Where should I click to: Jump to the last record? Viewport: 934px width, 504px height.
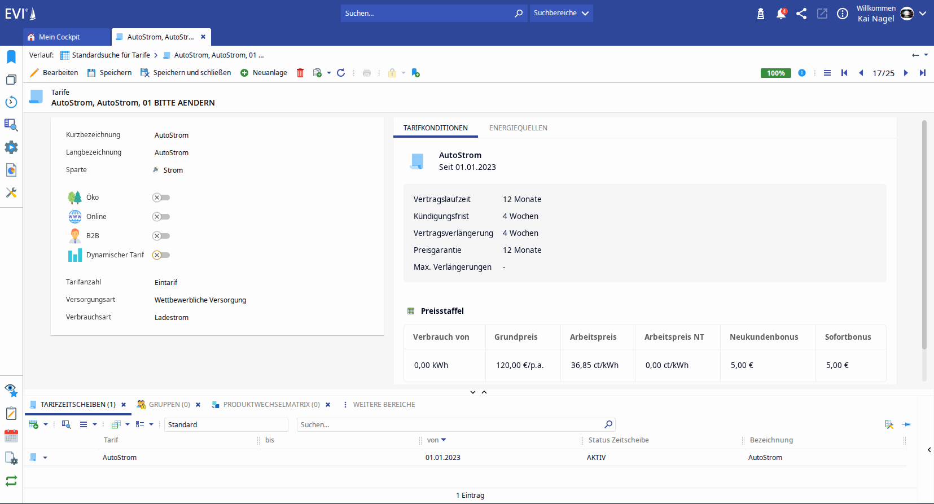pyautogui.click(x=923, y=73)
